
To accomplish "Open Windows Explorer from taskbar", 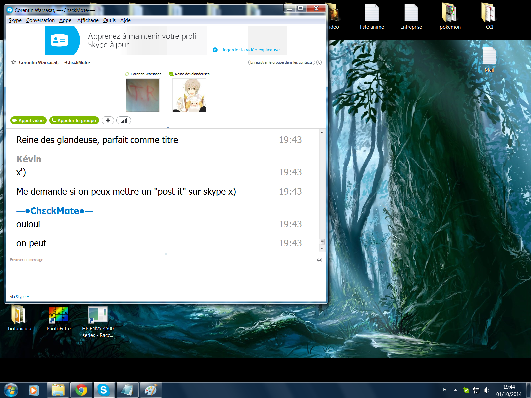I will pyautogui.click(x=58, y=390).
